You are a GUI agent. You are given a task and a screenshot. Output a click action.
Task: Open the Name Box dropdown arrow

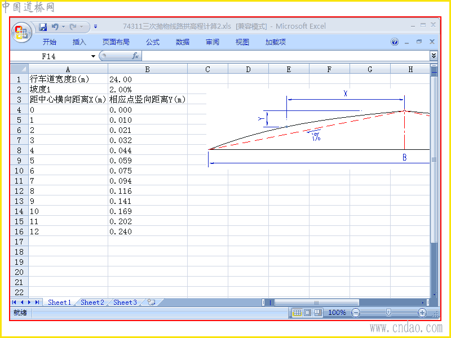point(93,56)
